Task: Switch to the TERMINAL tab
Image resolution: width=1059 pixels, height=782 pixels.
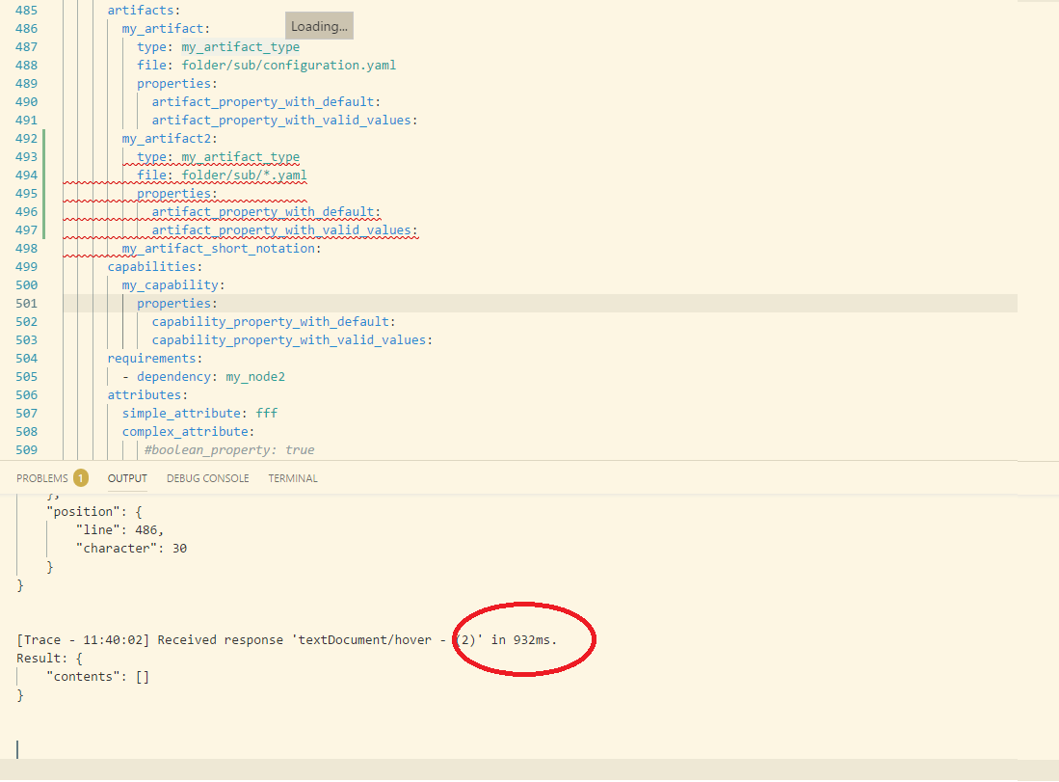Action: click(x=292, y=477)
